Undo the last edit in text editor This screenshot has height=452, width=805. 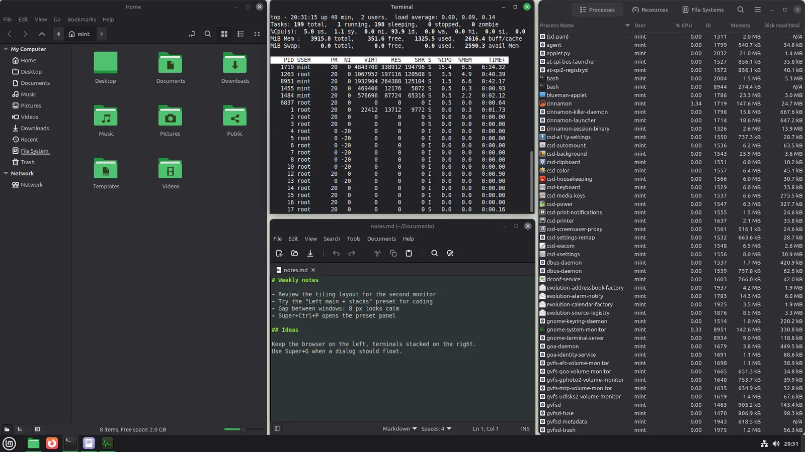click(x=336, y=254)
